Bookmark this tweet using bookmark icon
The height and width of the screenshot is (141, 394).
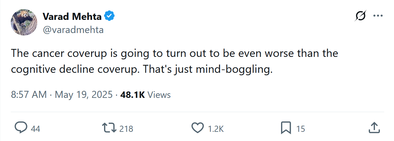pyautogui.click(x=286, y=128)
